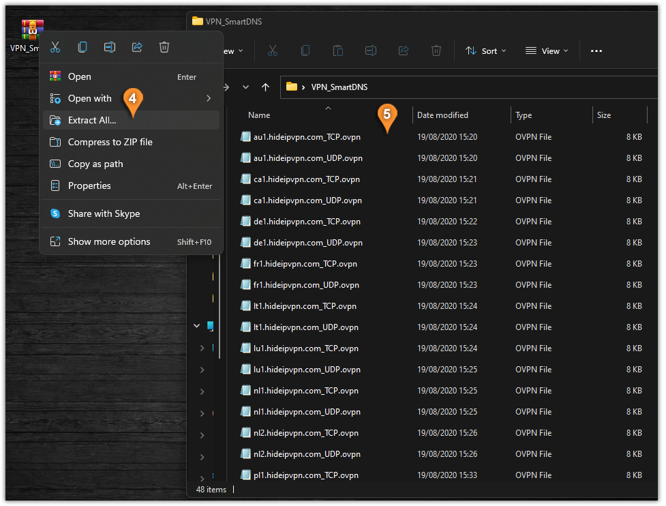The image size is (666, 506).
Task: Choose Open from the context menu
Action: click(132, 76)
